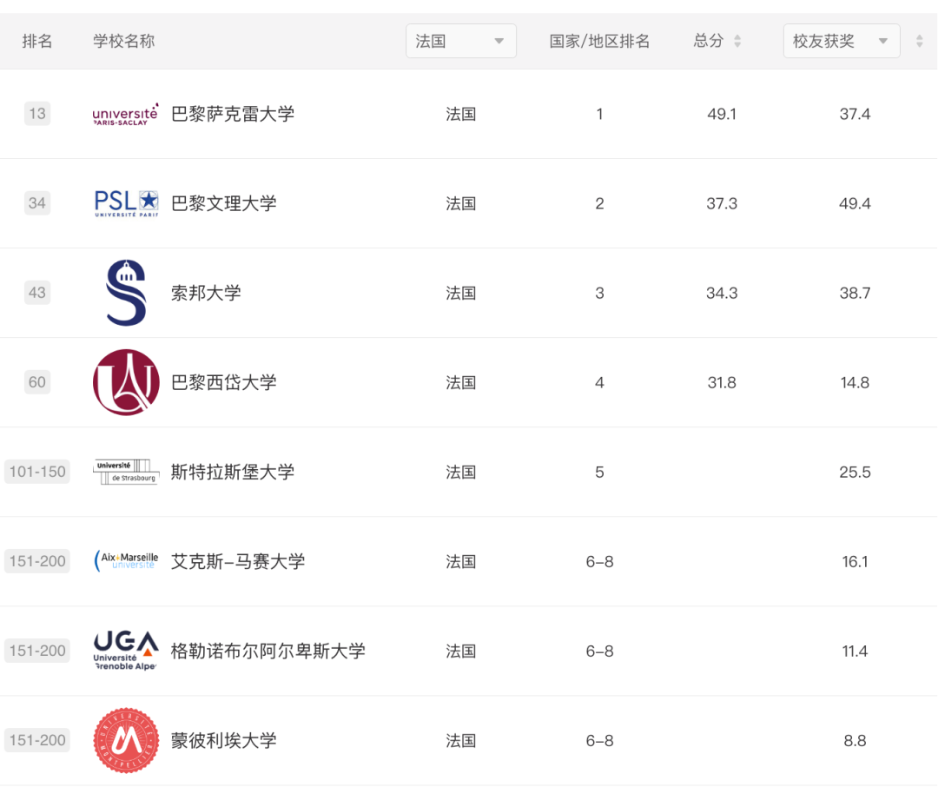Click total score 37.3

tap(722, 203)
